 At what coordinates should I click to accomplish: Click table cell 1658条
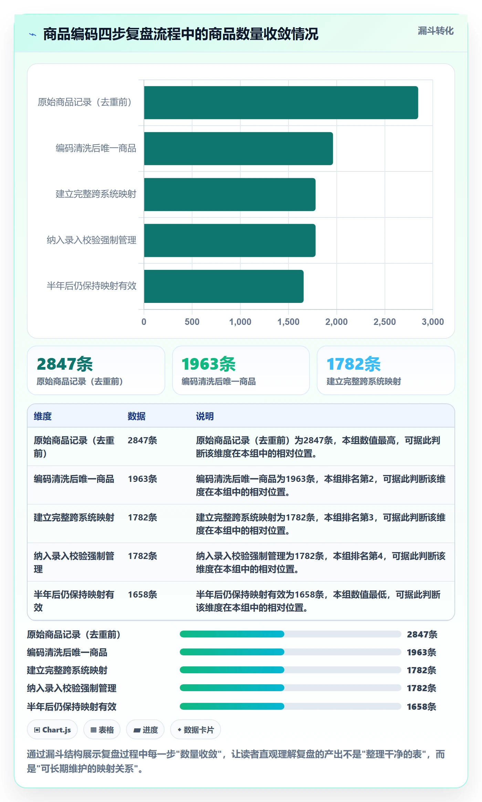click(143, 594)
